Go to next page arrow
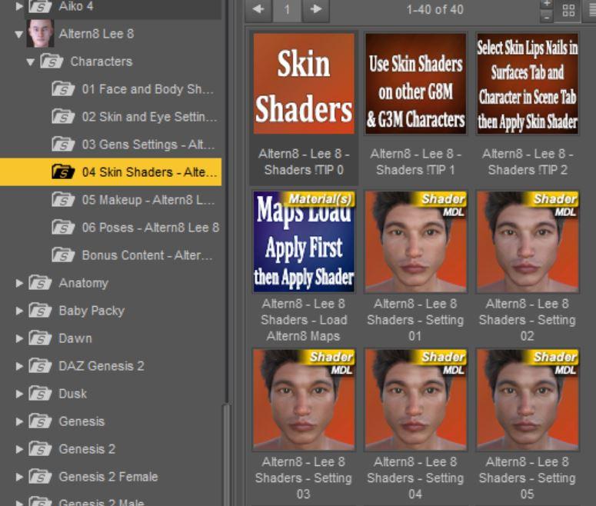The height and width of the screenshot is (506, 596). click(x=315, y=9)
